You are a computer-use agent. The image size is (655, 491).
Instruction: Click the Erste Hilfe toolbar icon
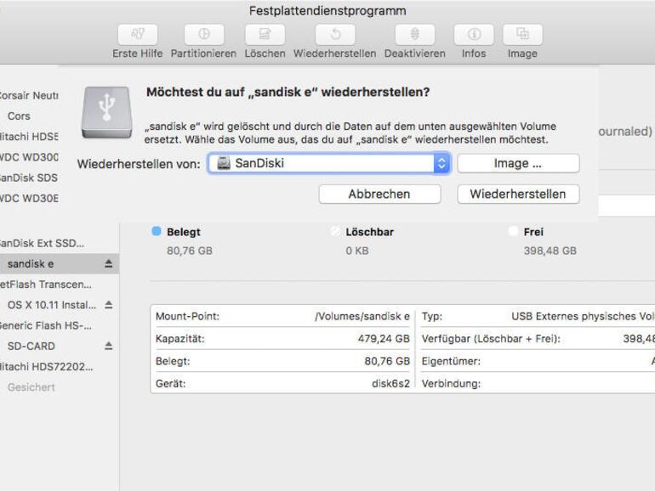[138, 35]
